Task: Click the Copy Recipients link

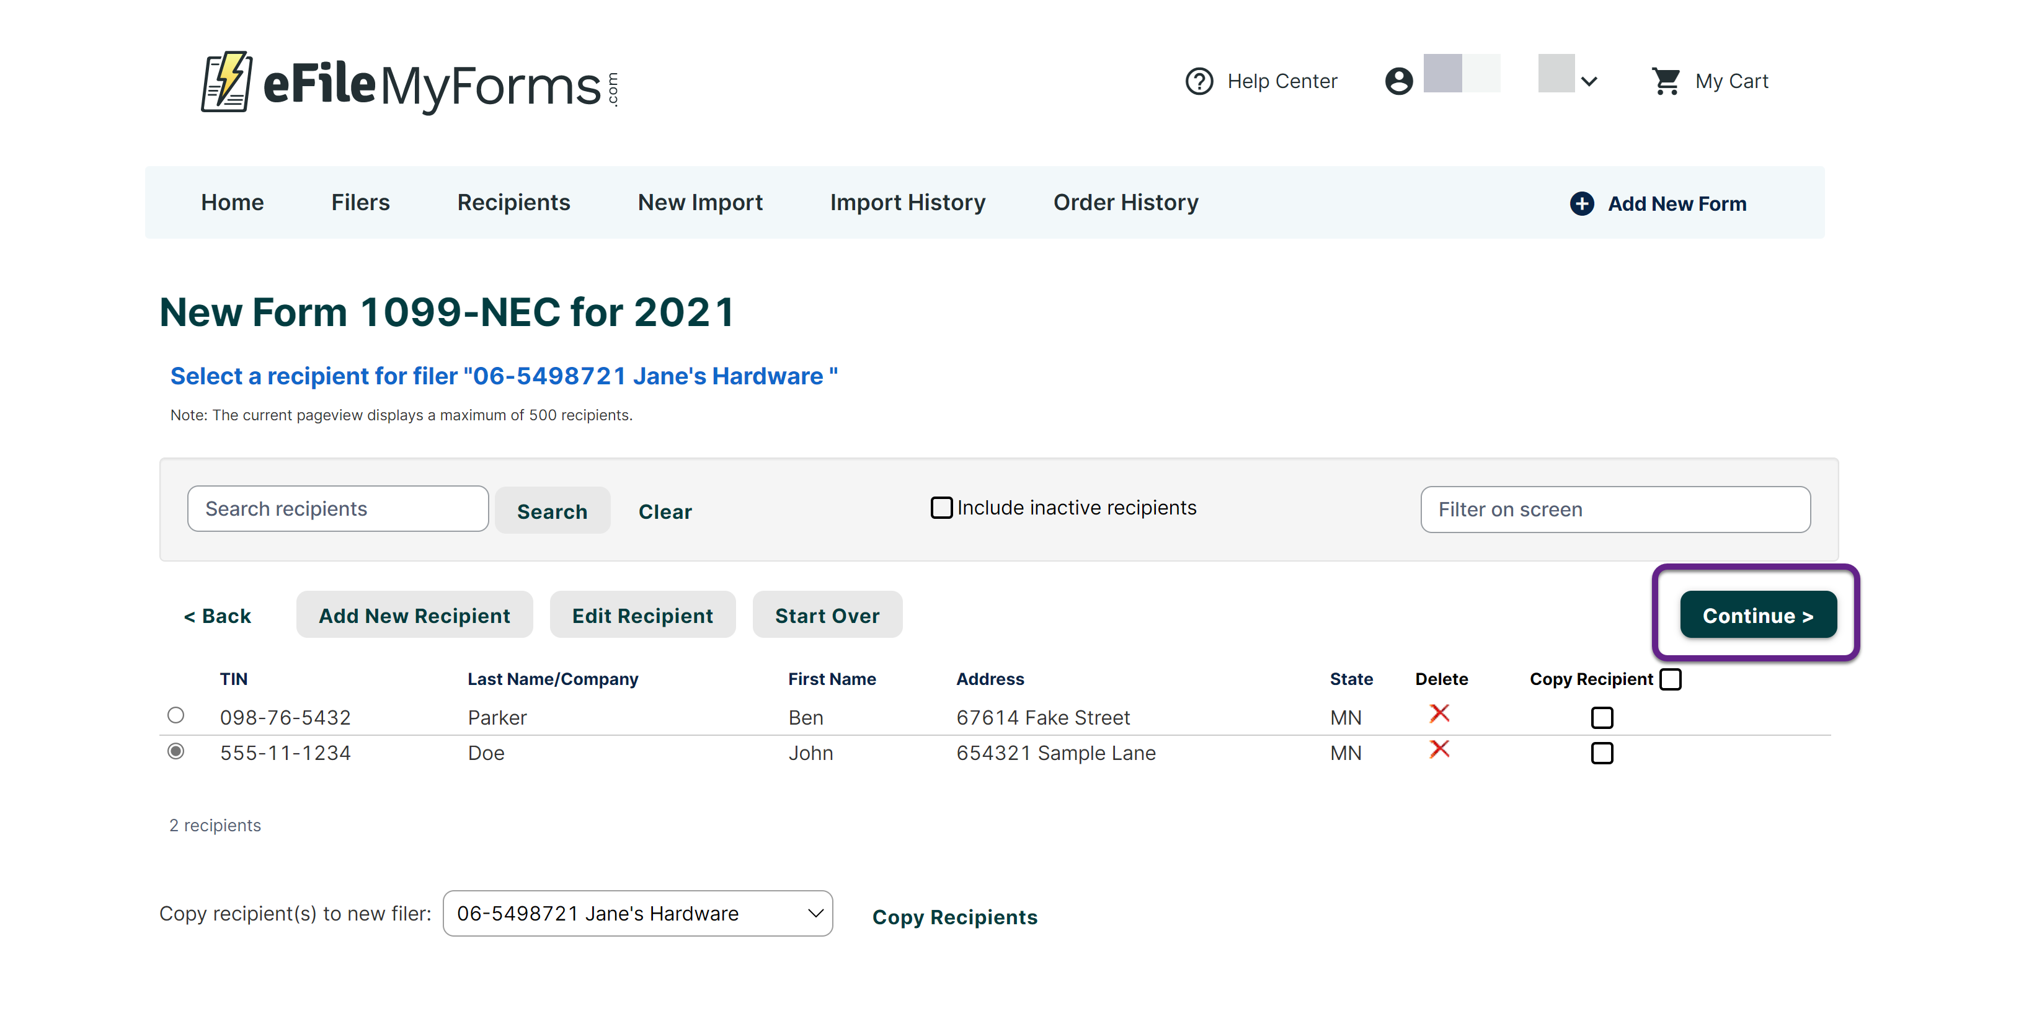Action: (954, 917)
